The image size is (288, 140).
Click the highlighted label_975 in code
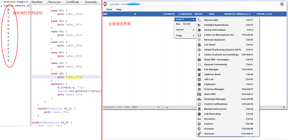pos(74,77)
